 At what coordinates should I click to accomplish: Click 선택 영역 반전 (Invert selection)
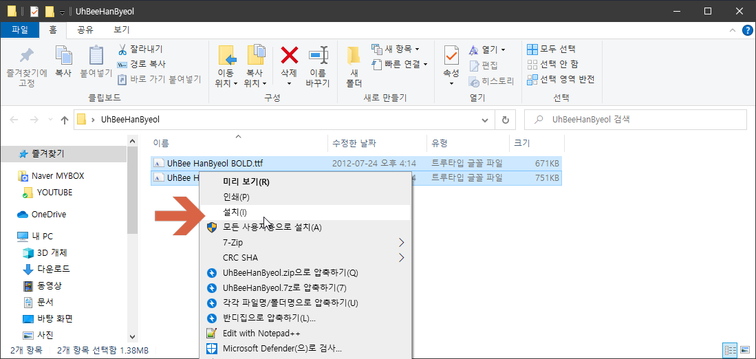[561, 79]
